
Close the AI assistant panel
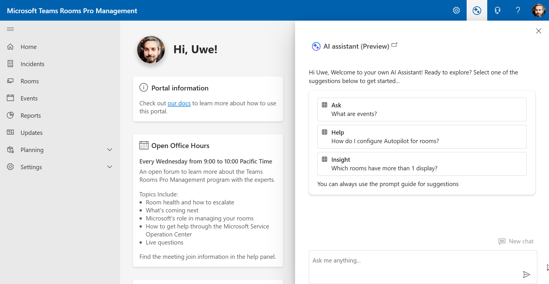coord(538,31)
